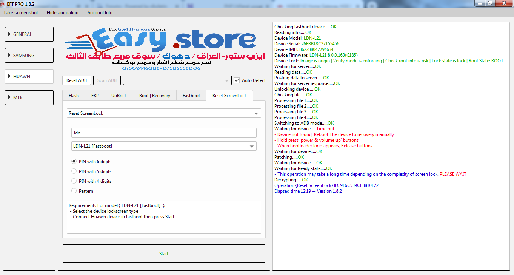Click 'Waiting for server response.....OK' log line
This screenshot has height=275, width=514.
[307, 83]
